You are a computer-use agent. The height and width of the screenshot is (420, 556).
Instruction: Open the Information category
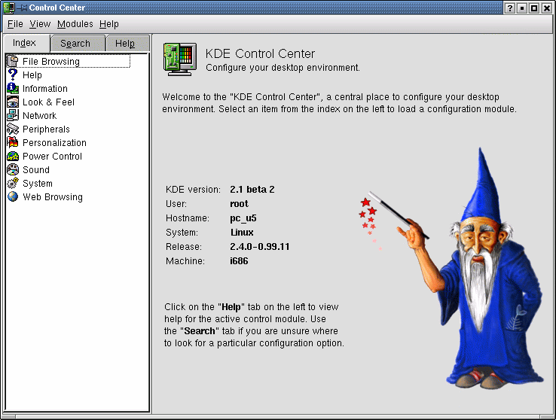[x=45, y=89]
